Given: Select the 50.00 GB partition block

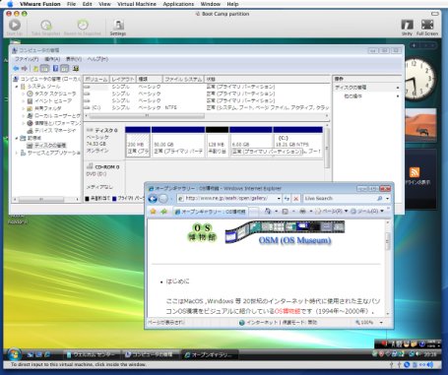Looking at the screenshot, I should 178,143.
